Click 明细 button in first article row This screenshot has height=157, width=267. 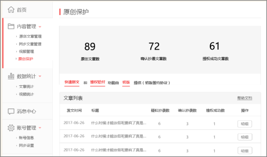point(245,124)
